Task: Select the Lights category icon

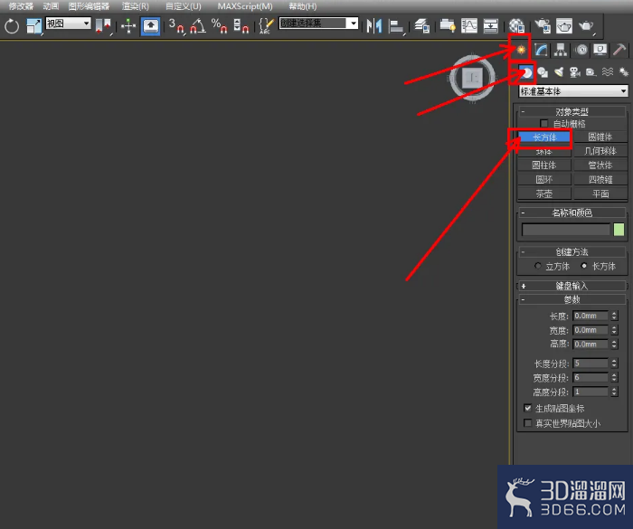Action: (x=559, y=72)
